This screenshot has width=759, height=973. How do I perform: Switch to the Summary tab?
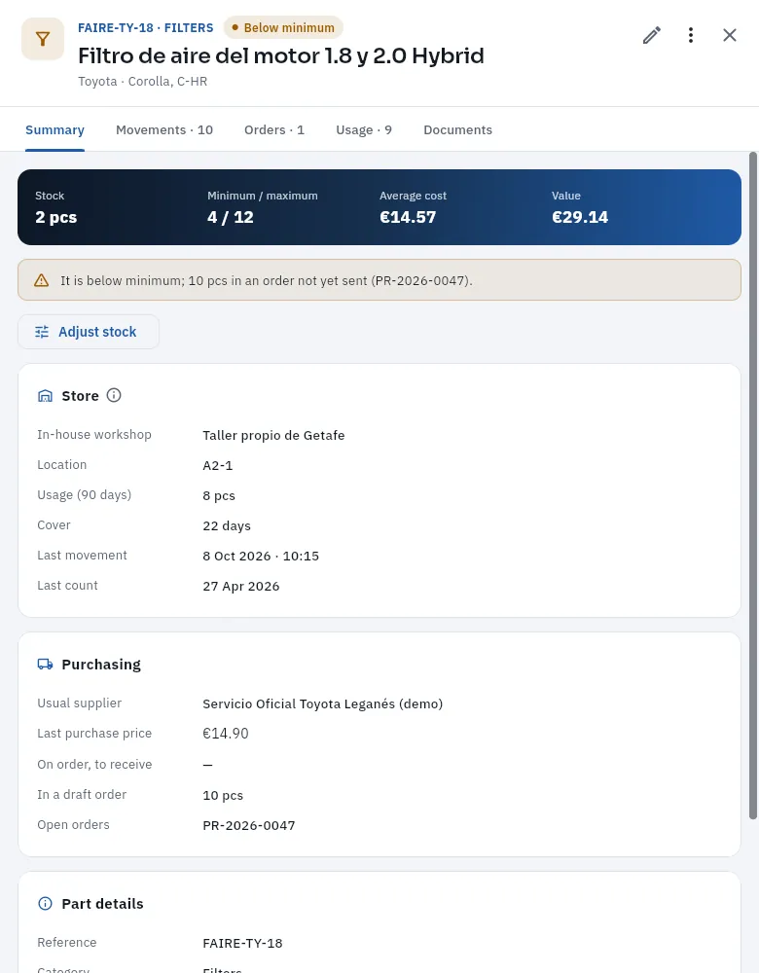[54, 129]
